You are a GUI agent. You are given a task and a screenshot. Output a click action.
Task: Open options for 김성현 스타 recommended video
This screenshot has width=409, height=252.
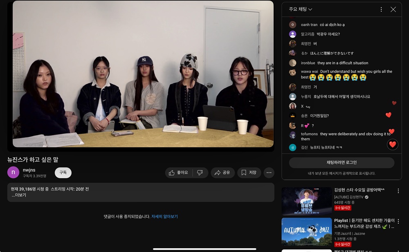click(x=398, y=191)
